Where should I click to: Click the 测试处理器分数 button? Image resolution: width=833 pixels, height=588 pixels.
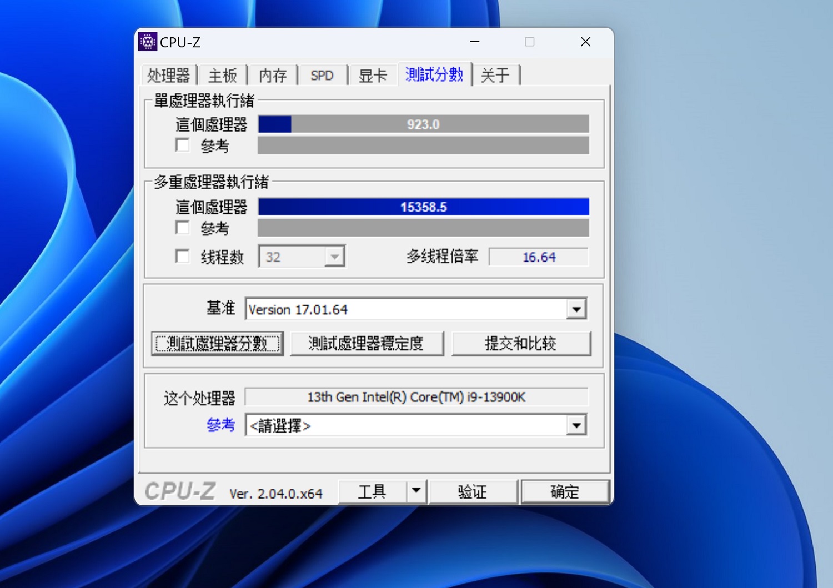217,343
